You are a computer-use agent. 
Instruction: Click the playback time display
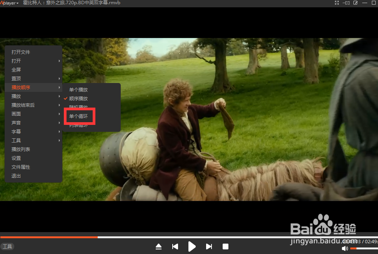point(360,241)
